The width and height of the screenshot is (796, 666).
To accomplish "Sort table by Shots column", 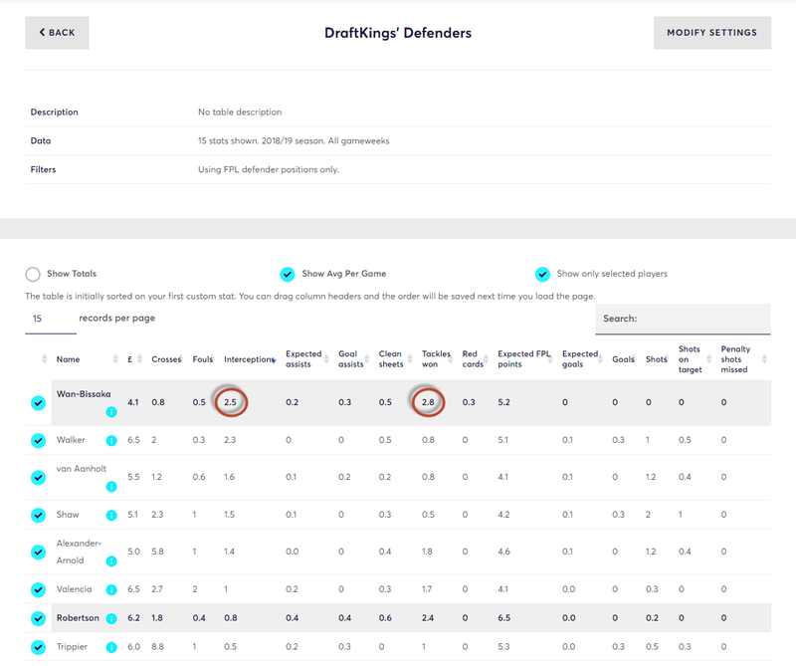I will [656, 359].
